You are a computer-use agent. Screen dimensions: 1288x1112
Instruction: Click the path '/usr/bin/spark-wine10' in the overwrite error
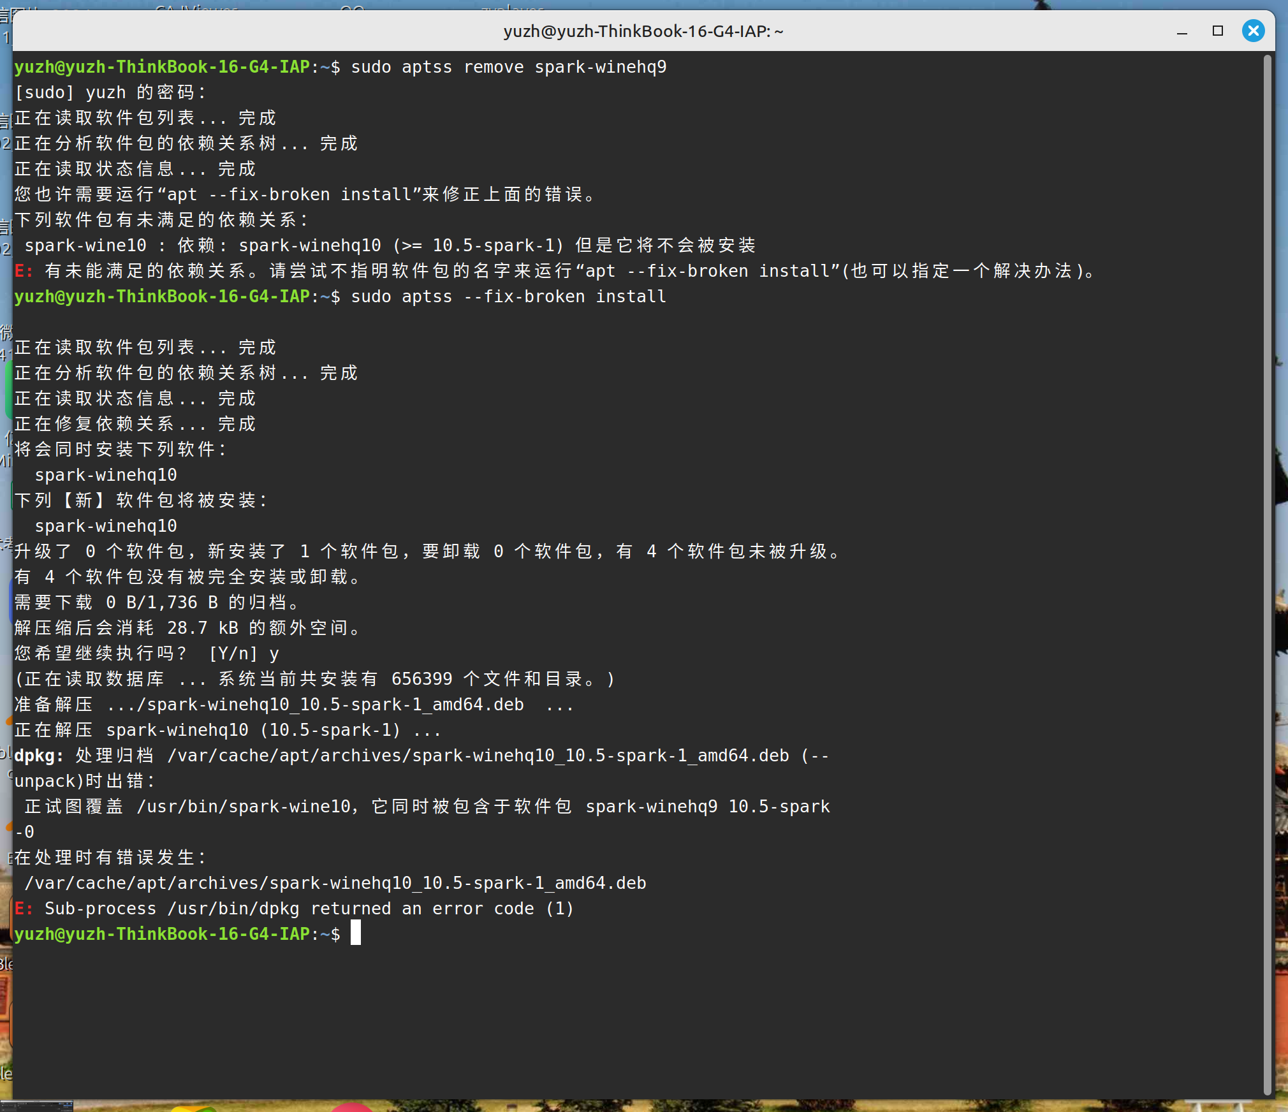(244, 807)
